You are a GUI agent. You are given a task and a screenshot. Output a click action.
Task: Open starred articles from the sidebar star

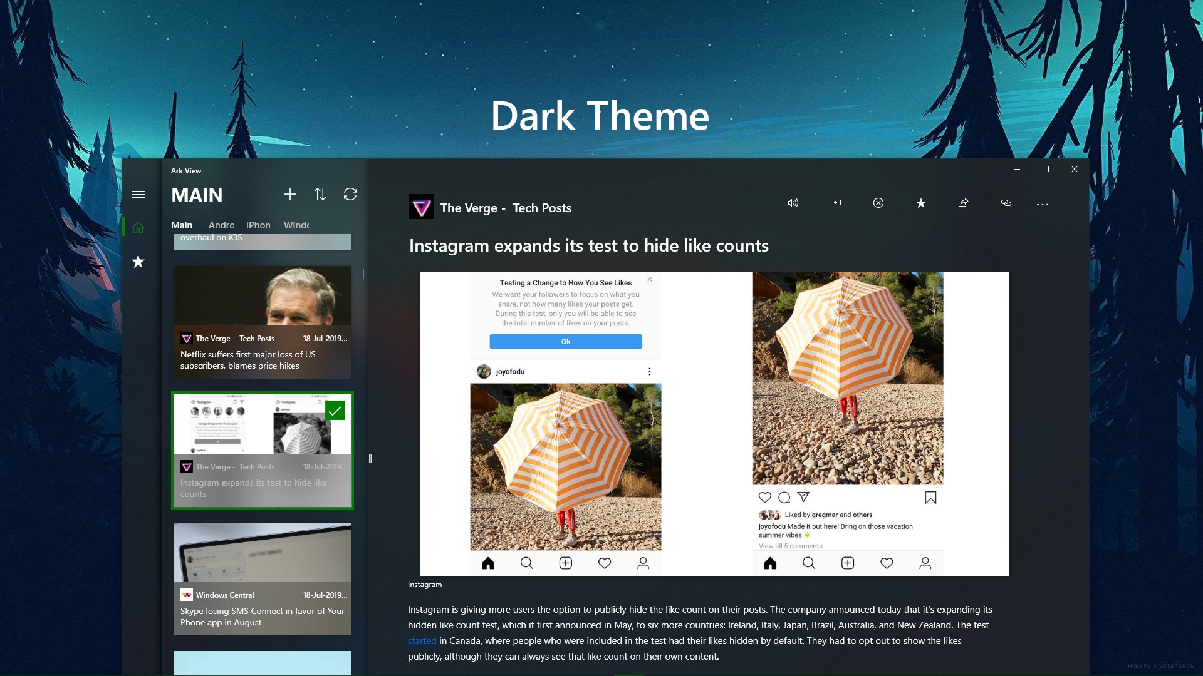coord(138,262)
